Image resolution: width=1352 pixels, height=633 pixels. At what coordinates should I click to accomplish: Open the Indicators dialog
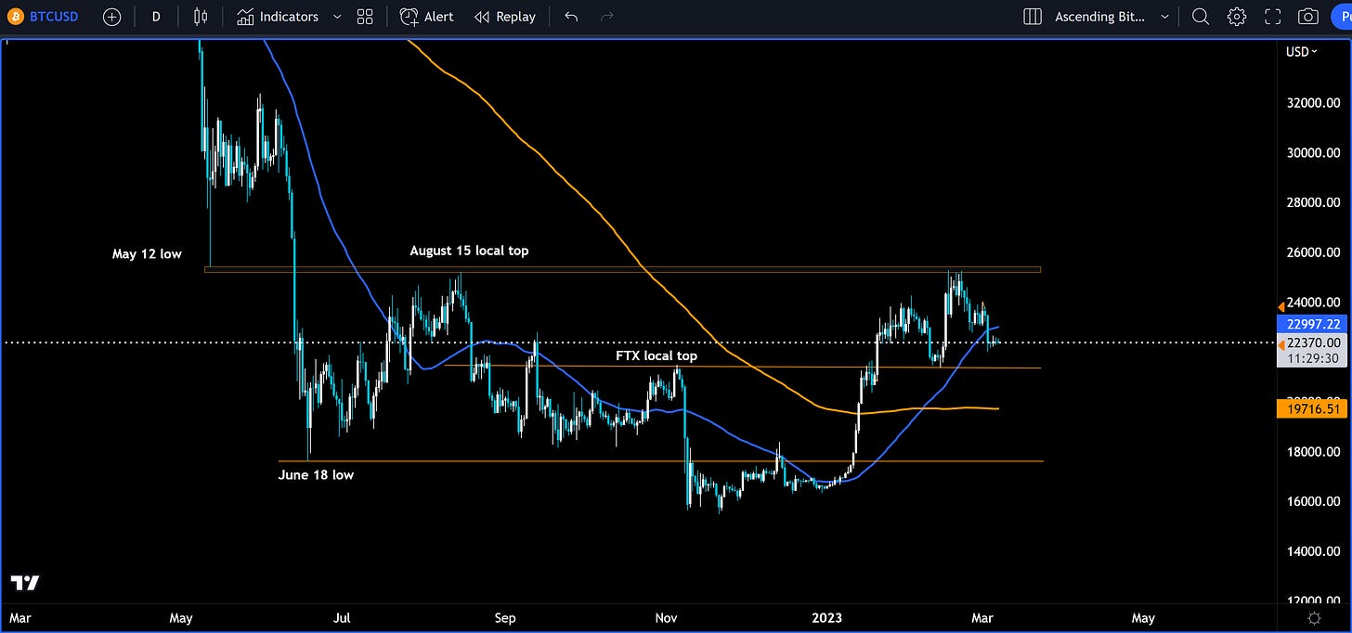tap(277, 17)
